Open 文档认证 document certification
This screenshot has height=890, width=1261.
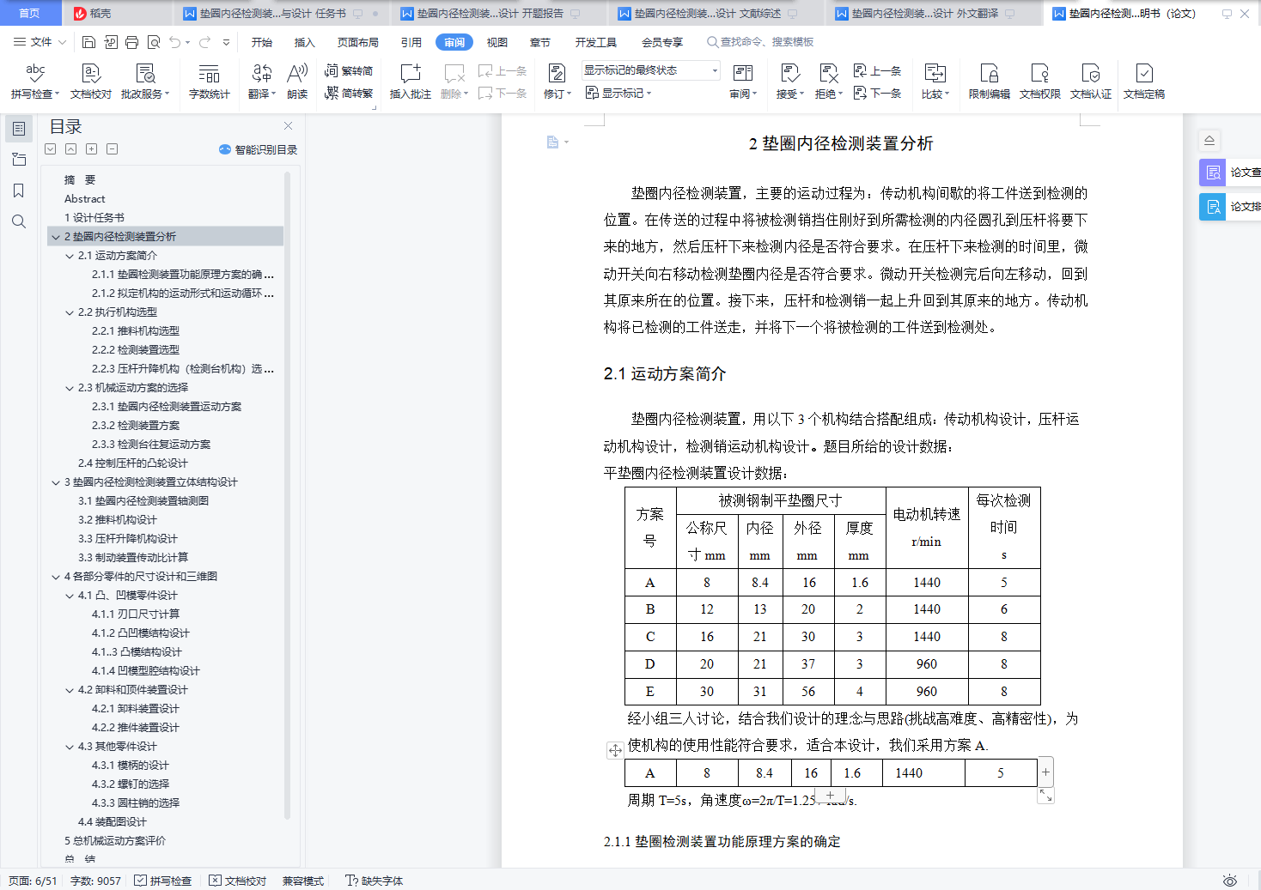tap(1091, 82)
